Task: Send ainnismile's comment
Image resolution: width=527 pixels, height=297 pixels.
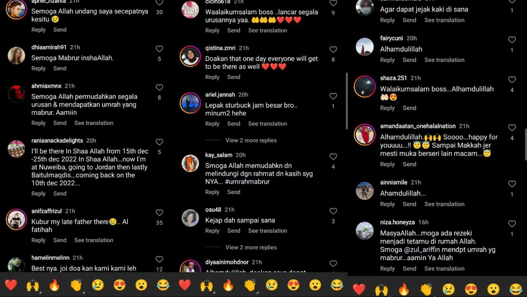Action: point(410,204)
